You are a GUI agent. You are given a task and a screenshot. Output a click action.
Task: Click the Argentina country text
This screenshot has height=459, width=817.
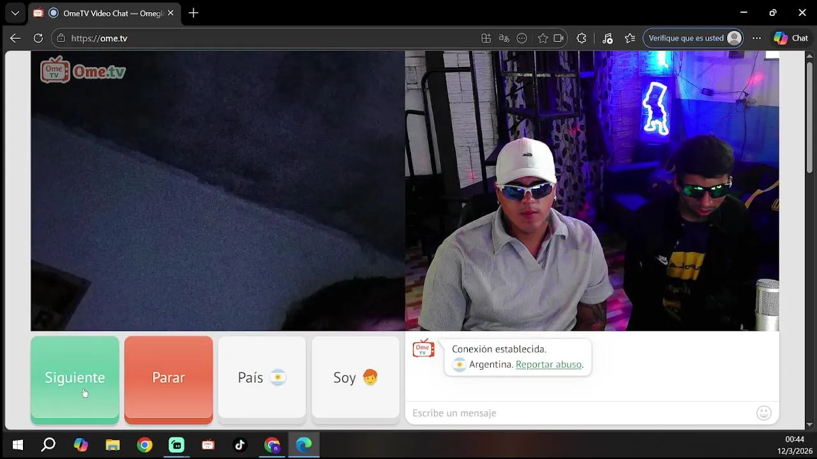pos(491,365)
